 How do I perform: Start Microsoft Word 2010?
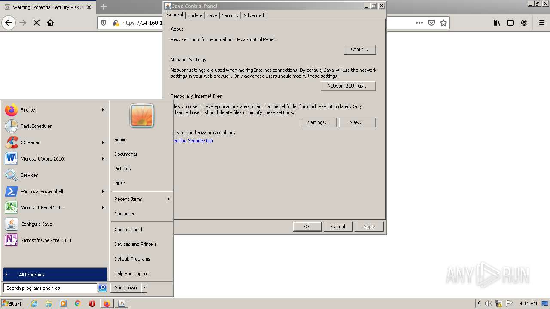point(55,159)
